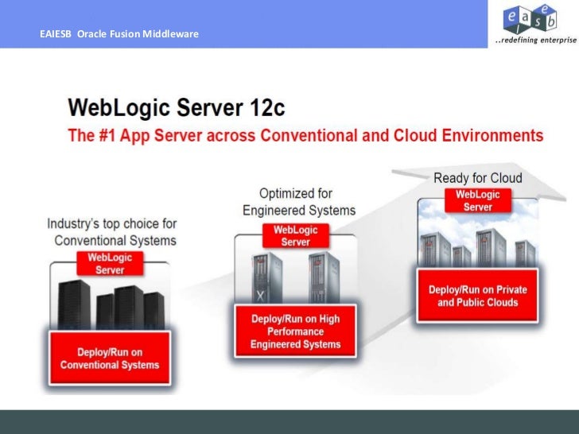This screenshot has height=434, width=579.
Task: Click the '..redefining enterprise' tagline
Action: coord(536,40)
